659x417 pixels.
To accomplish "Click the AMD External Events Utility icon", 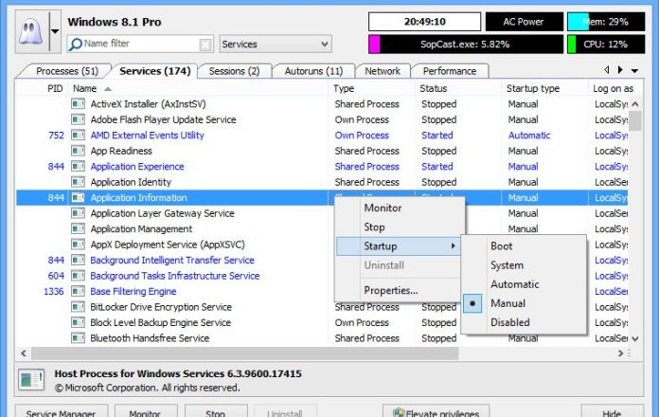I will (78, 136).
